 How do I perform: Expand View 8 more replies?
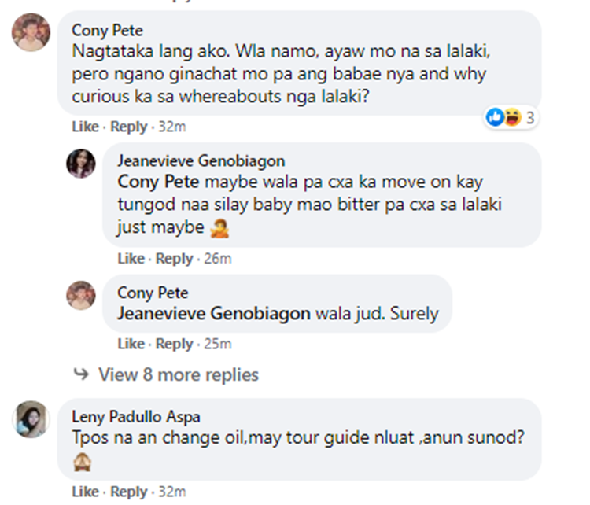point(178,374)
